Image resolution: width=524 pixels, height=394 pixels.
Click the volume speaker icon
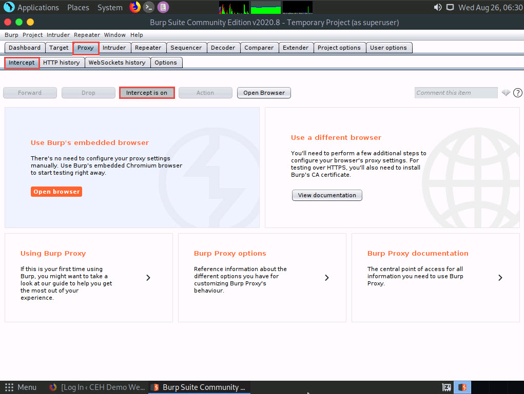(x=437, y=7)
